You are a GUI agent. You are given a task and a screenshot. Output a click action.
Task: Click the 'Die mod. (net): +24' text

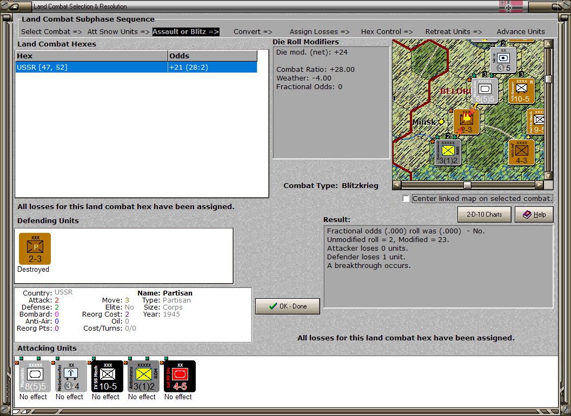[311, 52]
